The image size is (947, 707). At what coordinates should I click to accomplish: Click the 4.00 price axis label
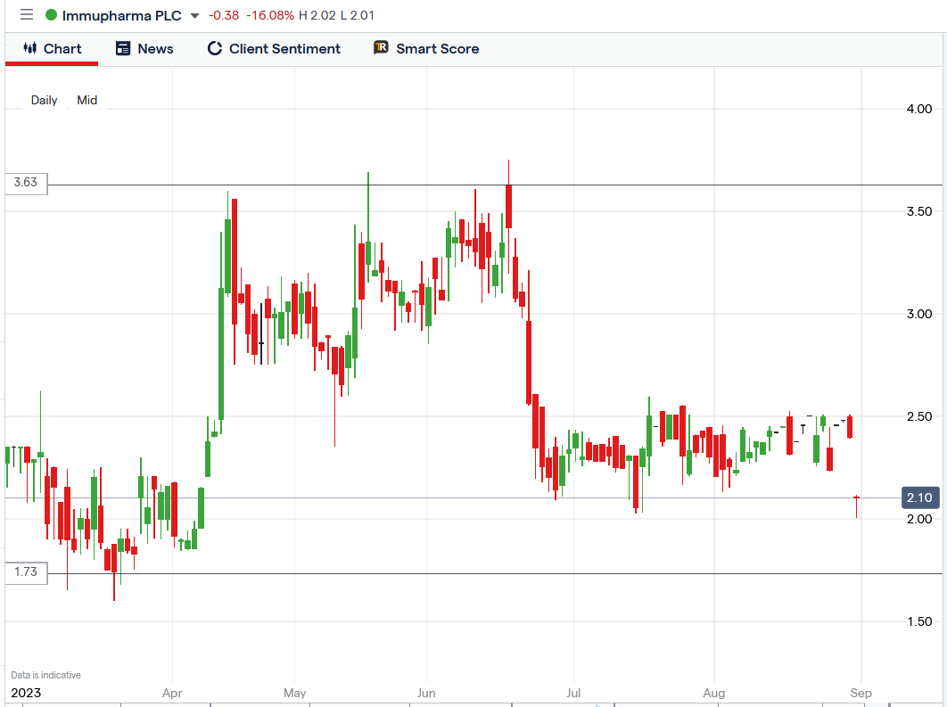pos(919,109)
